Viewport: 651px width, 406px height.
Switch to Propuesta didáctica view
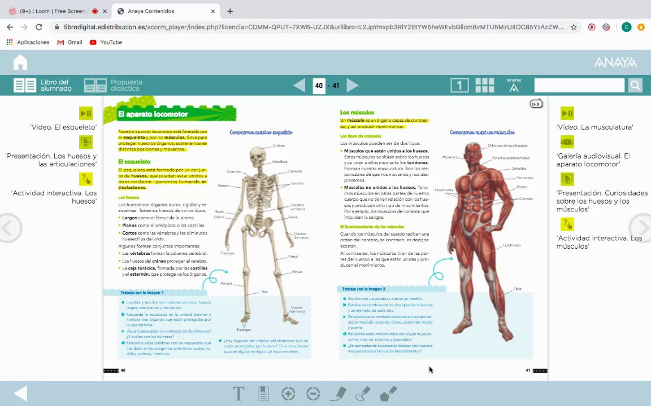pyautogui.click(x=114, y=85)
